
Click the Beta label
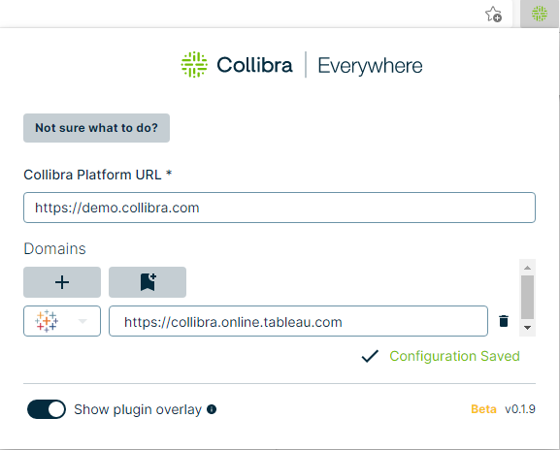(x=483, y=409)
